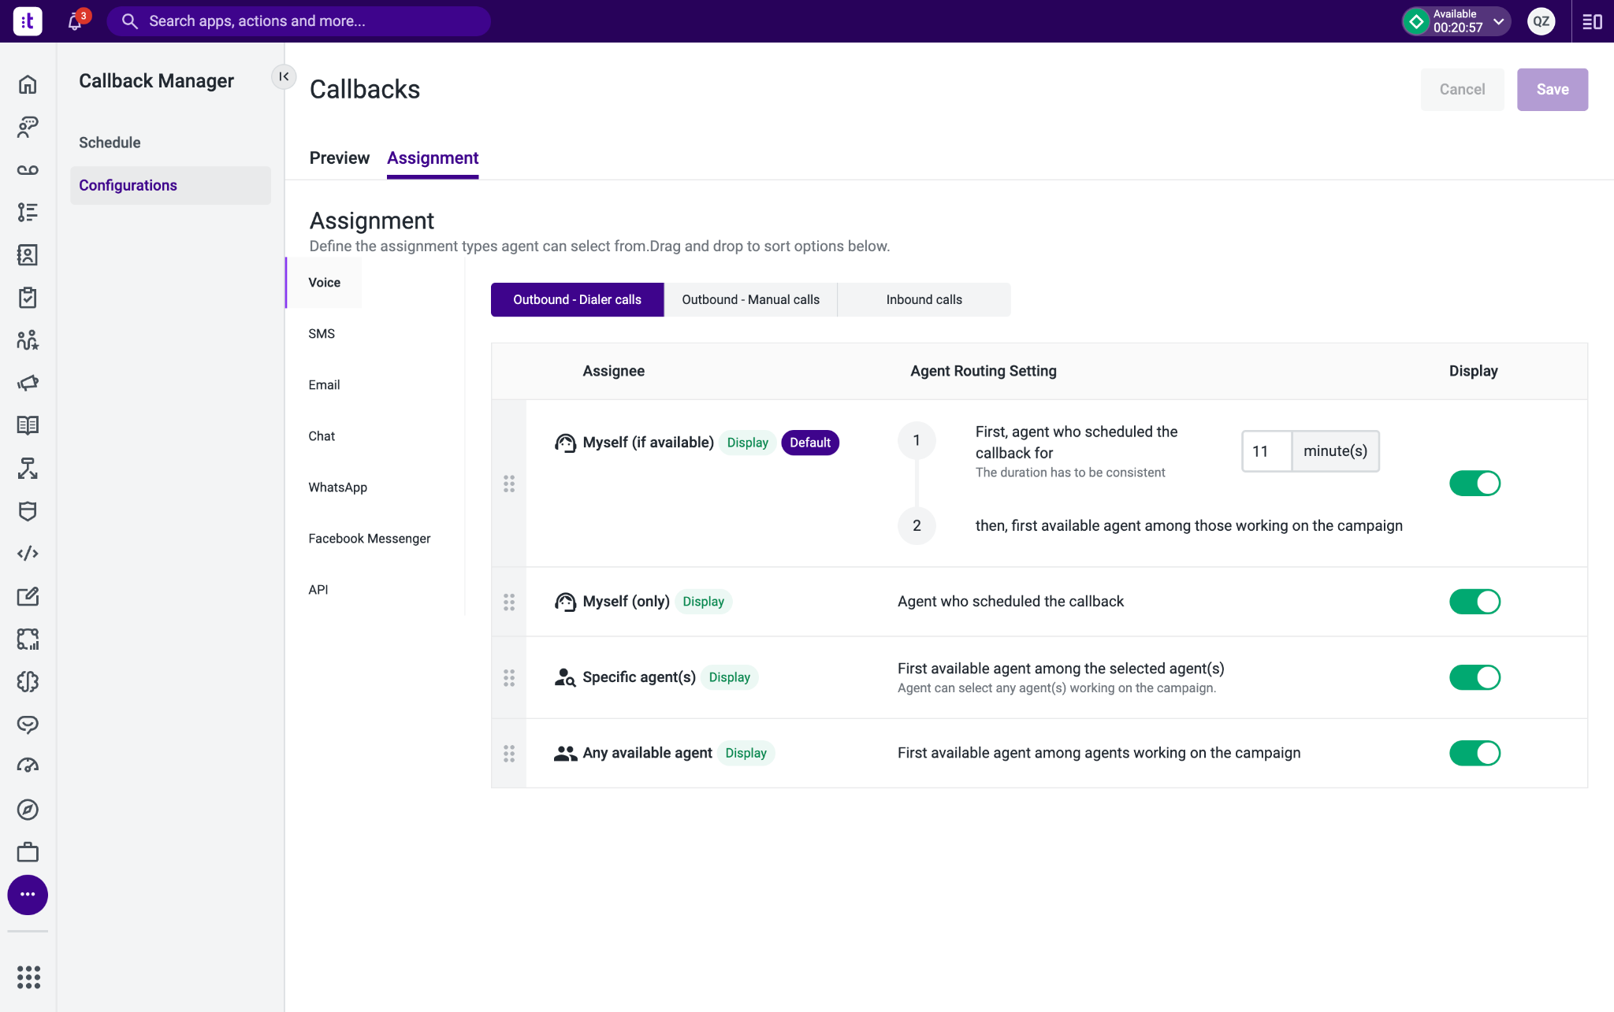Click the search apps and actions field
The image size is (1614, 1012).
click(299, 21)
